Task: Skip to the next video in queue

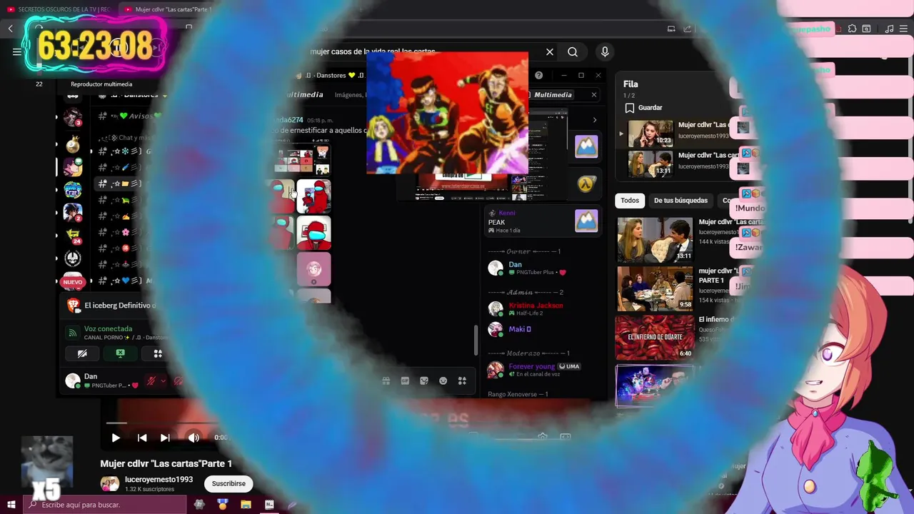Action: [x=165, y=438]
